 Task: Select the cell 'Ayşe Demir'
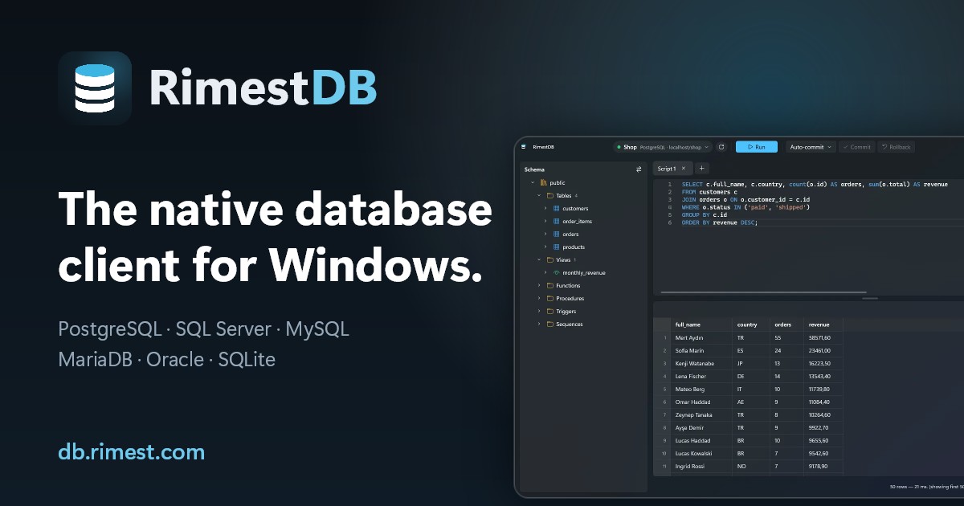(701, 428)
